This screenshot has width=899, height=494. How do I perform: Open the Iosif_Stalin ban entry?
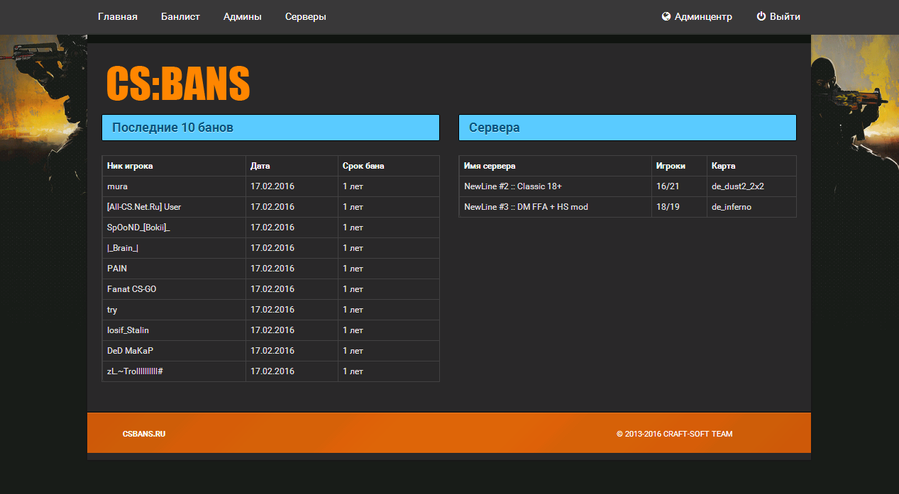[270, 330]
